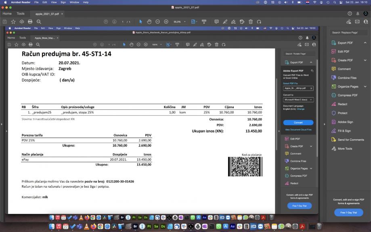The width and height of the screenshot is (371, 232).
Task: Click the Change link next to document language
Action: pos(301,109)
